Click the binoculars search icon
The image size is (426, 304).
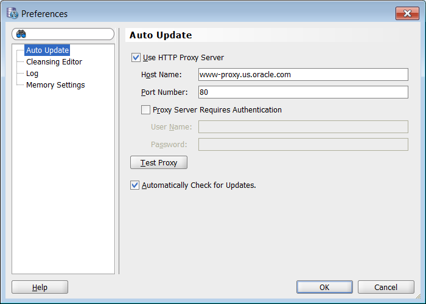[21, 35]
